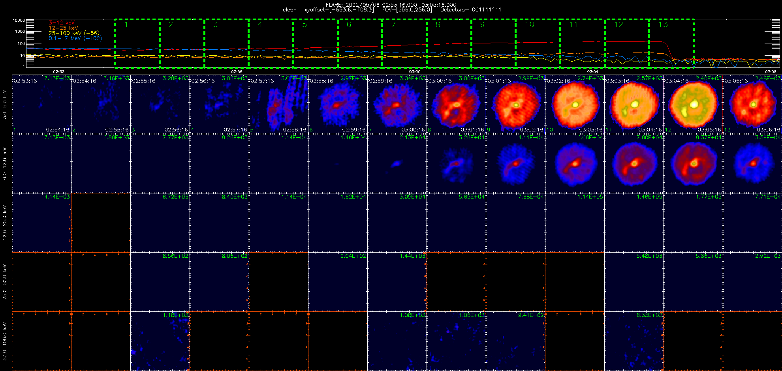The width and height of the screenshot is (782, 371).
Task: Click the 8.56E+02 count value
Action: (176, 256)
